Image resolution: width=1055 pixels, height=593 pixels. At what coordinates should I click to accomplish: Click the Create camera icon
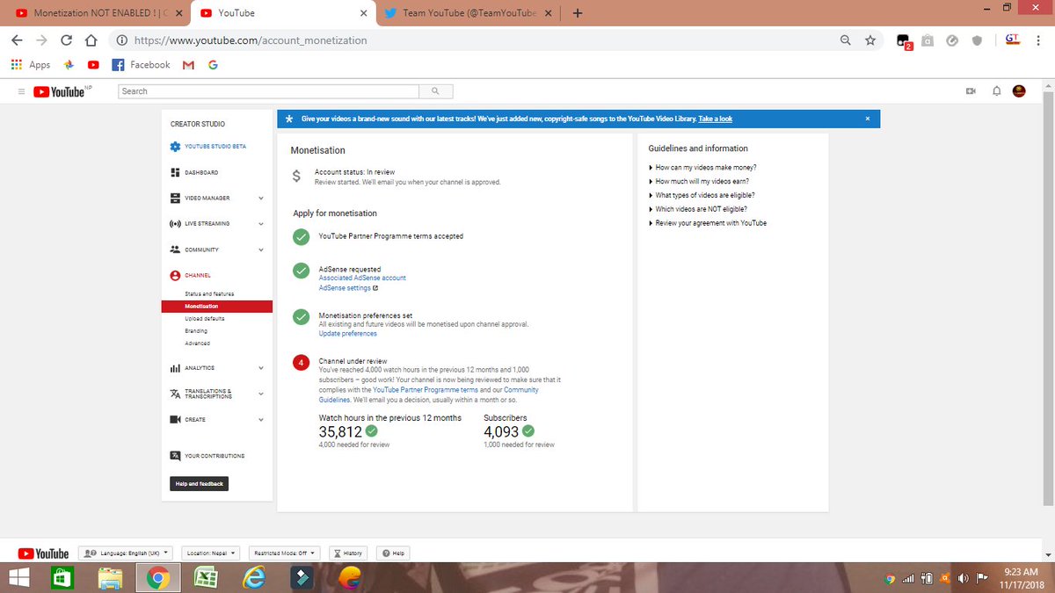(175, 420)
